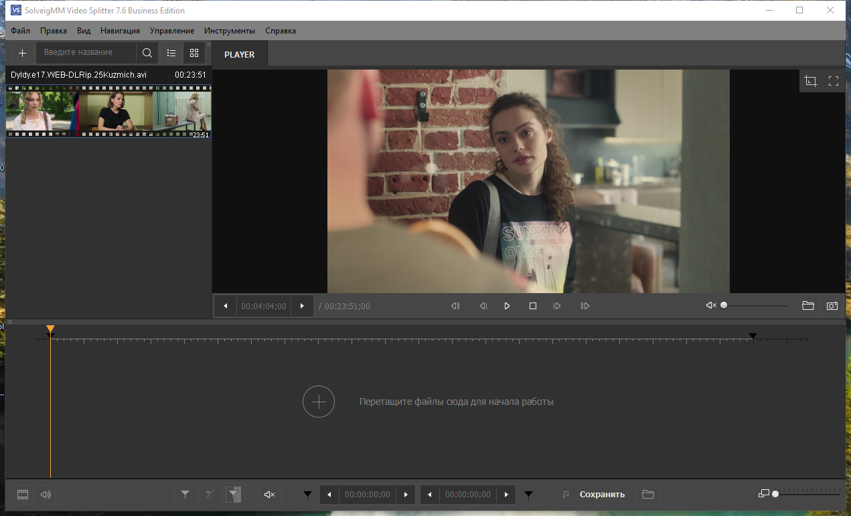Collapse the timeline panel with the double chevron
851x516 pixels.
(9, 323)
